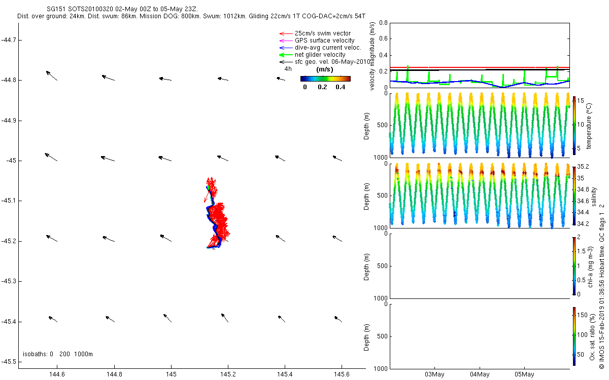
Task: Select the 'dive-avg current veloc.' legend label
Action: pyautogui.click(x=328, y=48)
